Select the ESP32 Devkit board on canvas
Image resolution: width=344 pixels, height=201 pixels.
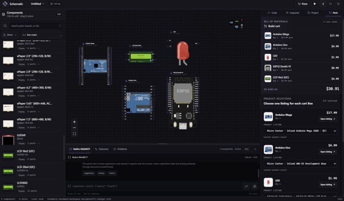click(183, 103)
